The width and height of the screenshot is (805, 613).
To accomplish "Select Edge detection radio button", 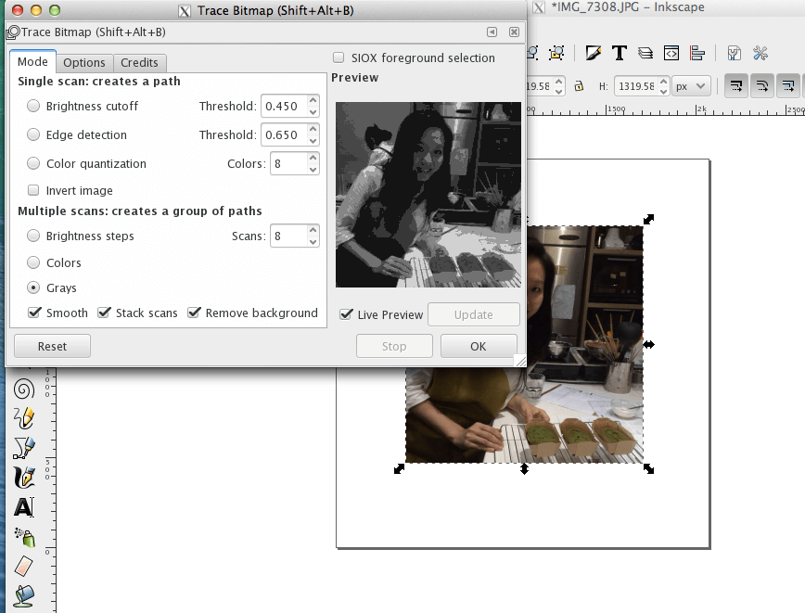I will tap(33, 134).
